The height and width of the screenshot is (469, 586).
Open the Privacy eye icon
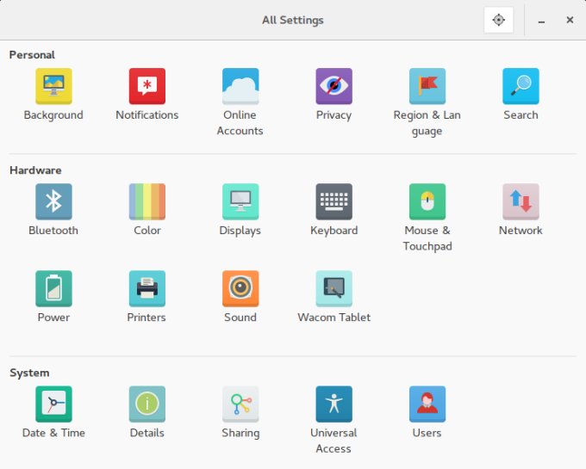[334, 86]
